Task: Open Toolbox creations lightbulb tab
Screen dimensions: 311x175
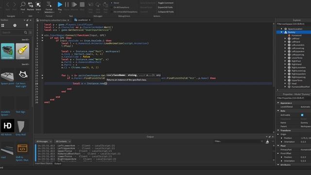Action: (x=27, y=25)
